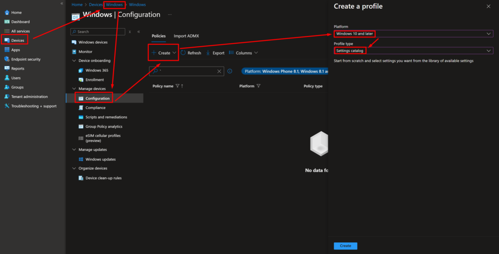Open the Profile type dropdown

tap(413, 51)
